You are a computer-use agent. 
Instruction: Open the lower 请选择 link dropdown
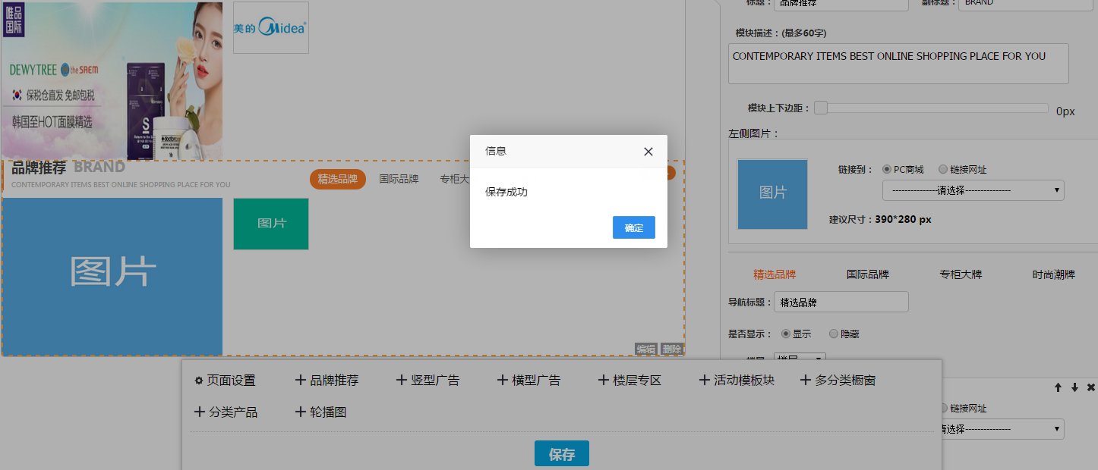pyautogui.click(x=1001, y=429)
